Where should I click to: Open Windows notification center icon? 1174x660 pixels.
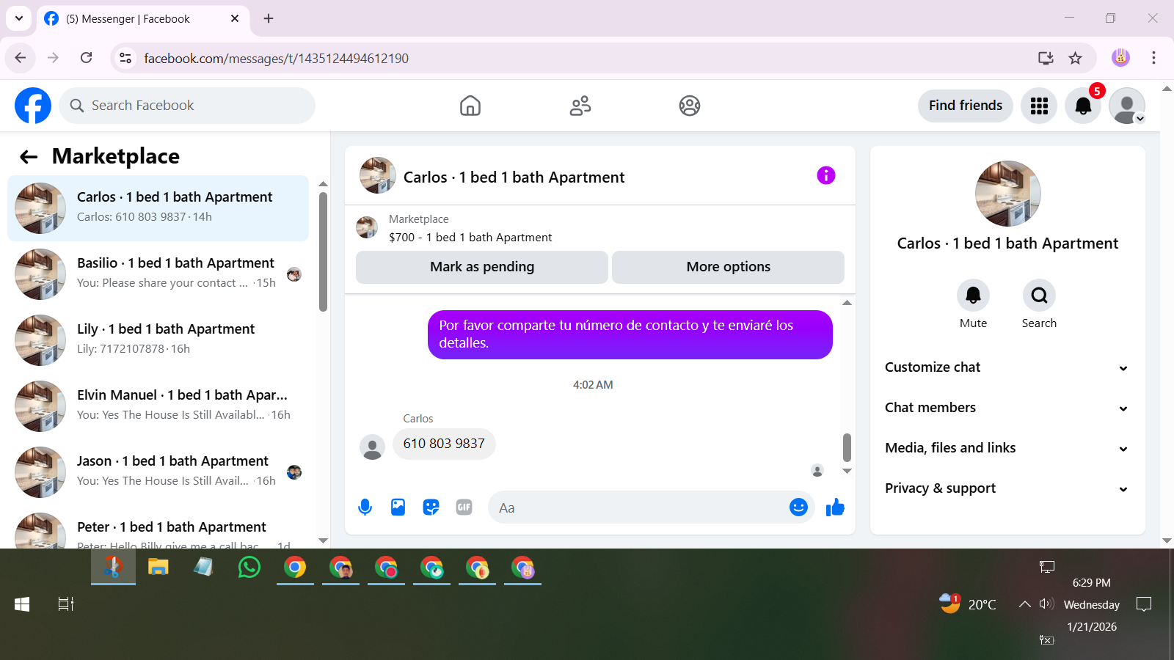click(1144, 604)
